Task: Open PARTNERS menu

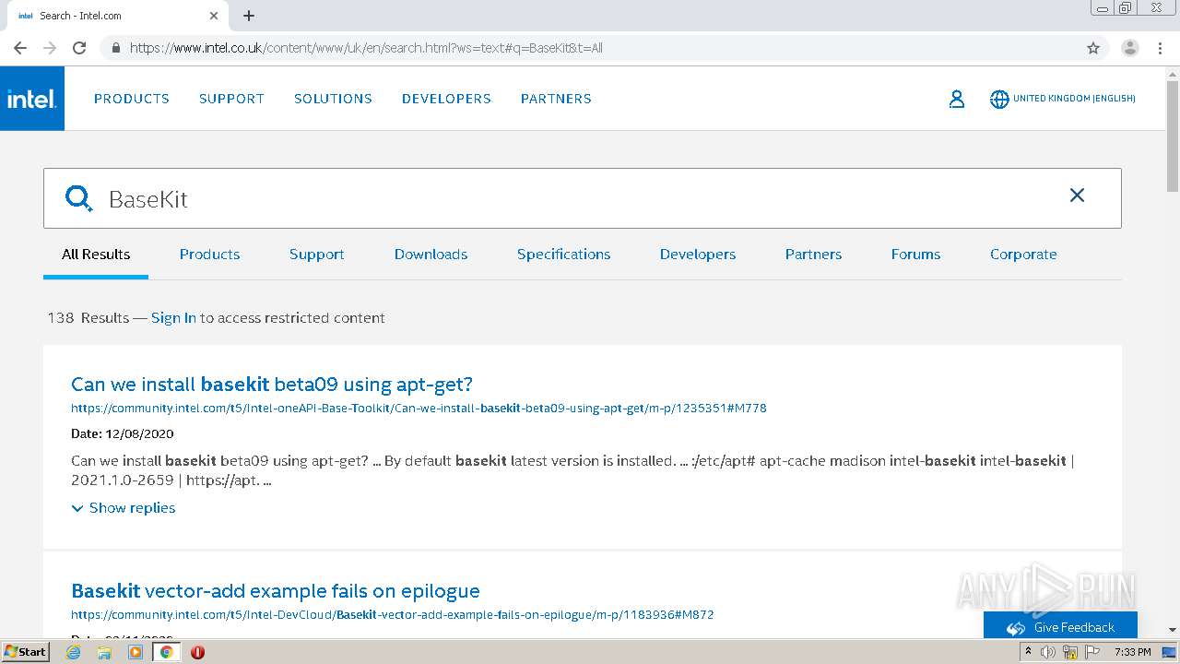Action: pyautogui.click(x=556, y=99)
